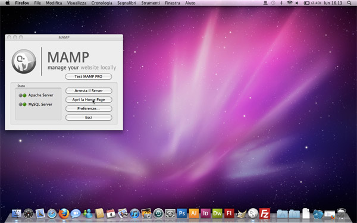Open the Trash in the Dock
The width and height of the screenshot is (357, 223).
[342, 213]
